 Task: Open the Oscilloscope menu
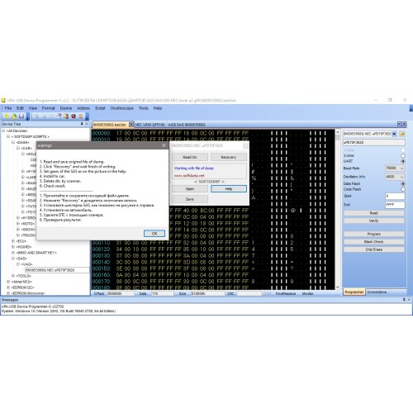[121, 108]
